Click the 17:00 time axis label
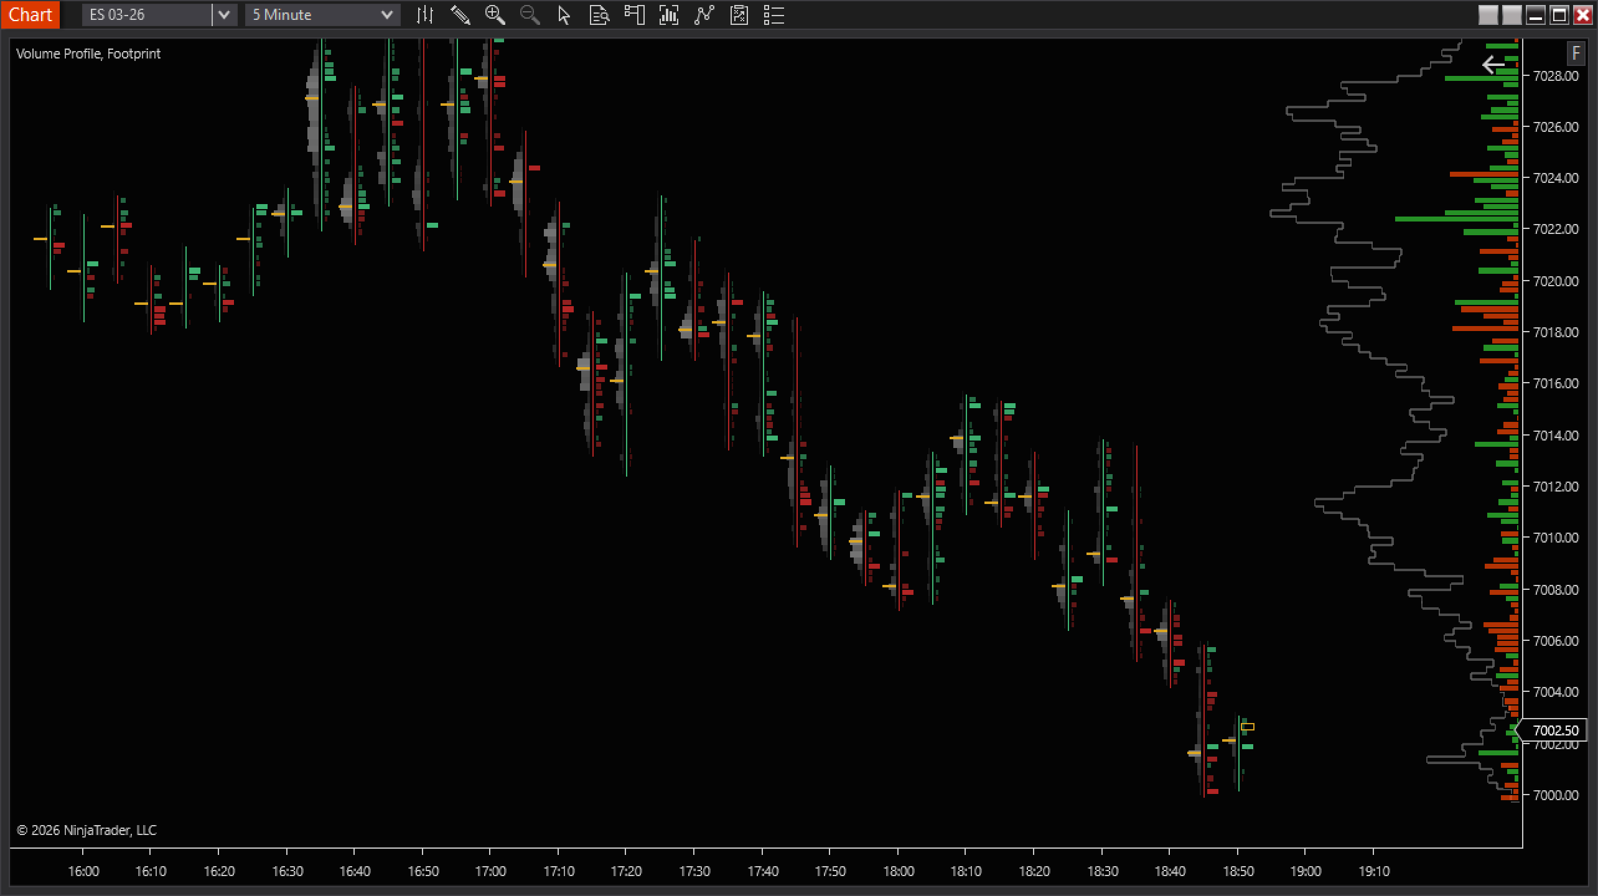1598x896 pixels. [x=490, y=872]
